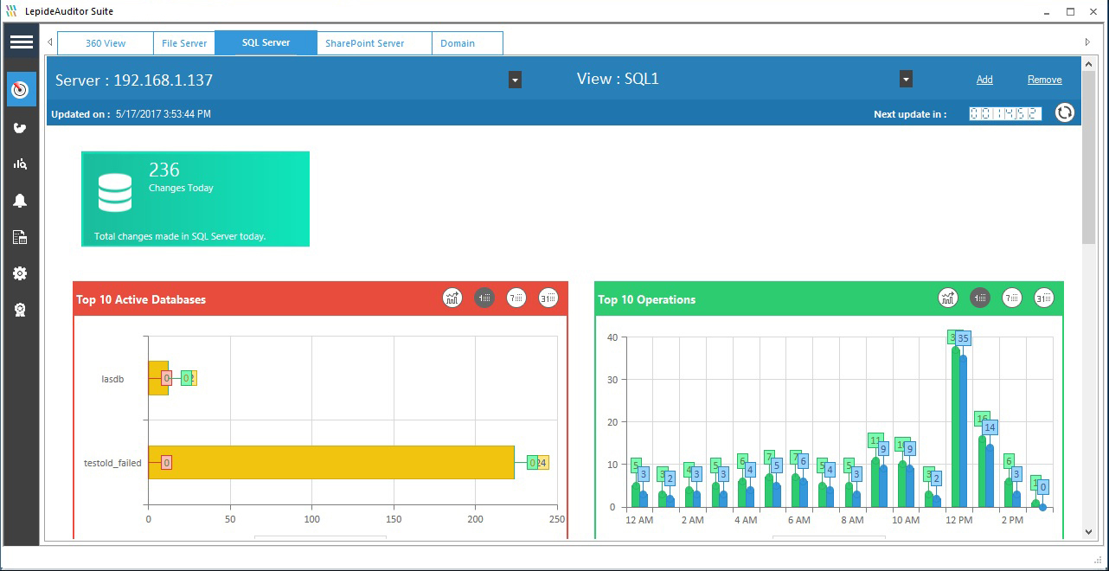Expand the Server 192.168.1.137 dropdown

(x=515, y=80)
